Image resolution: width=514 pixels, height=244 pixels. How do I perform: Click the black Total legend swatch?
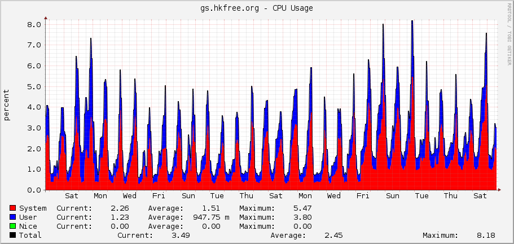tap(13, 236)
